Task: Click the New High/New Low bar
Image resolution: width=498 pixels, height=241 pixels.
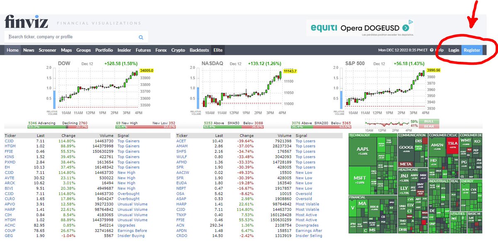Action: pos(146,127)
